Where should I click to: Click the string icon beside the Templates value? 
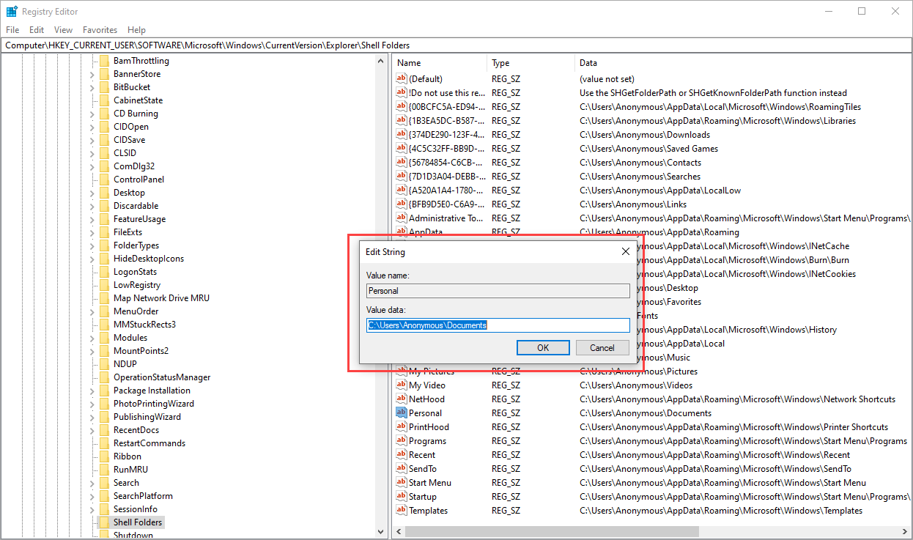coord(401,510)
